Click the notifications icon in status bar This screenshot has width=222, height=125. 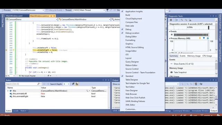point(219,115)
